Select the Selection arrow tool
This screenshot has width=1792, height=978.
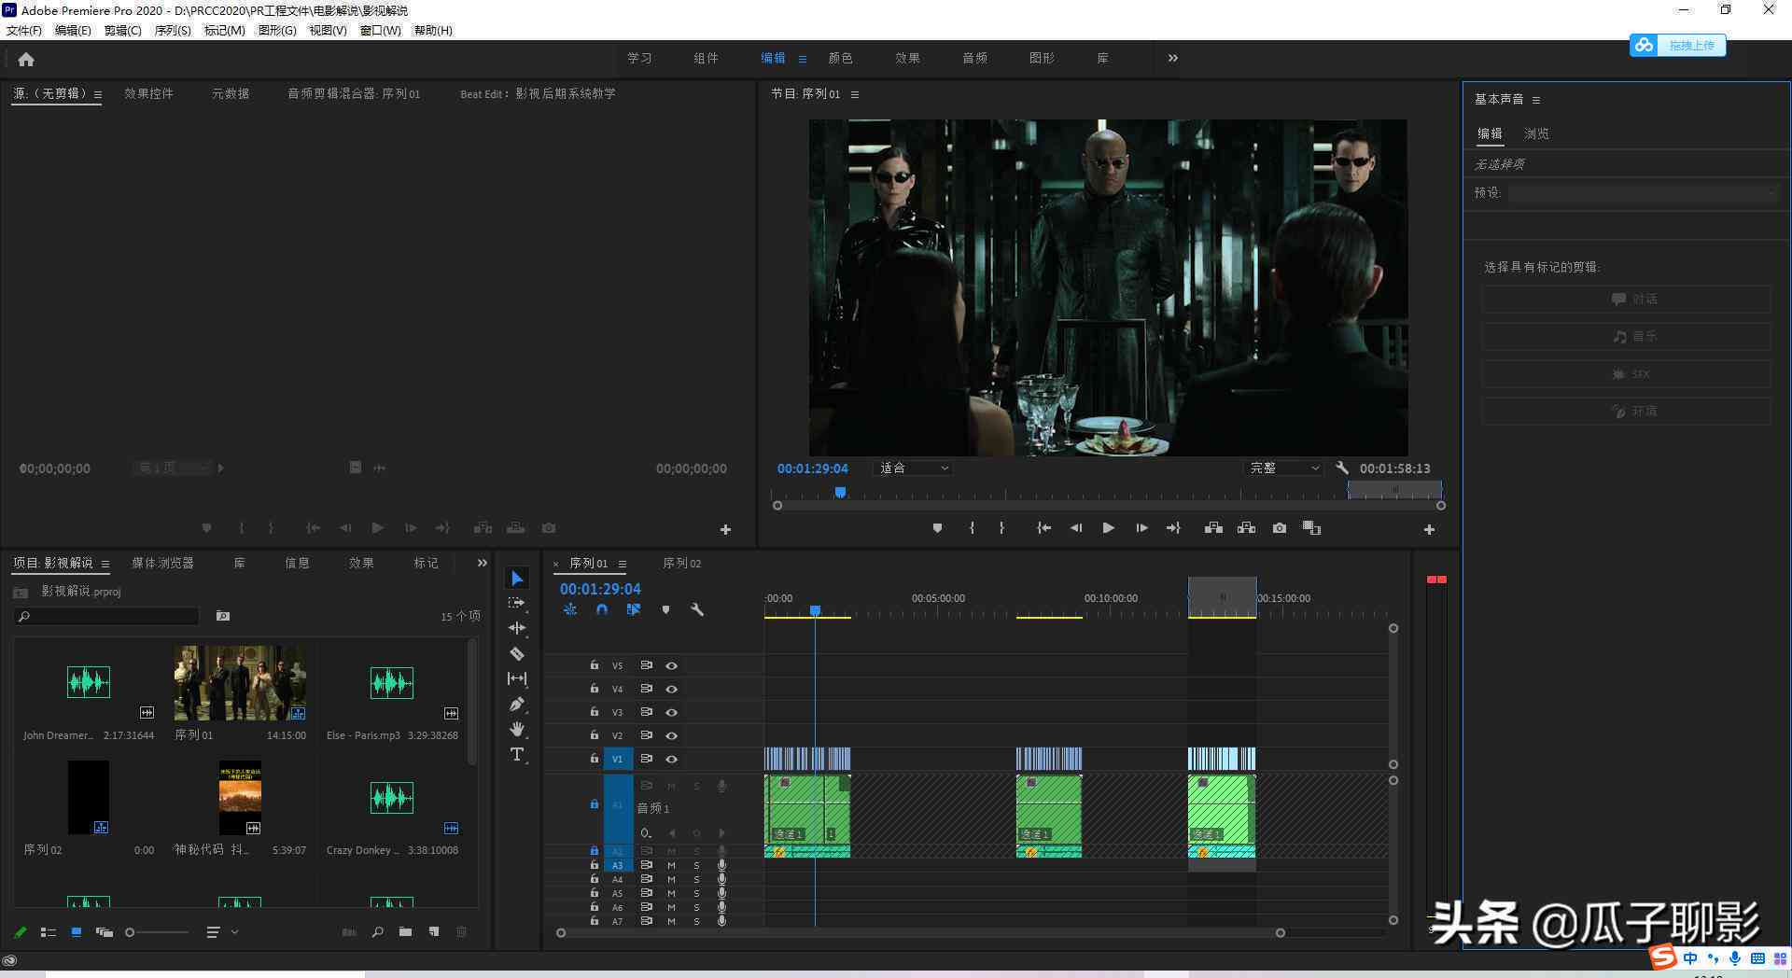click(x=517, y=579)
